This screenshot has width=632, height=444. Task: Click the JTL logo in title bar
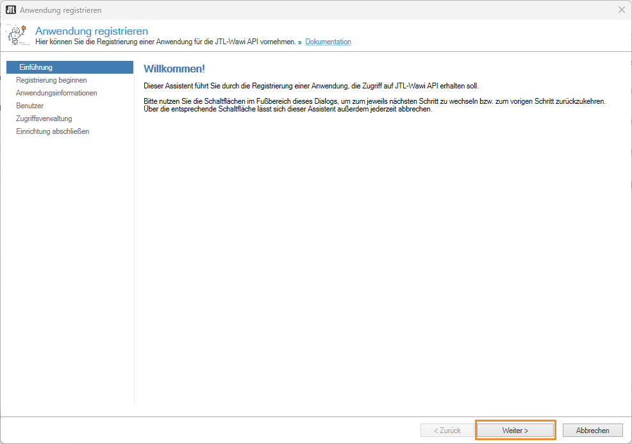point(10,10)
